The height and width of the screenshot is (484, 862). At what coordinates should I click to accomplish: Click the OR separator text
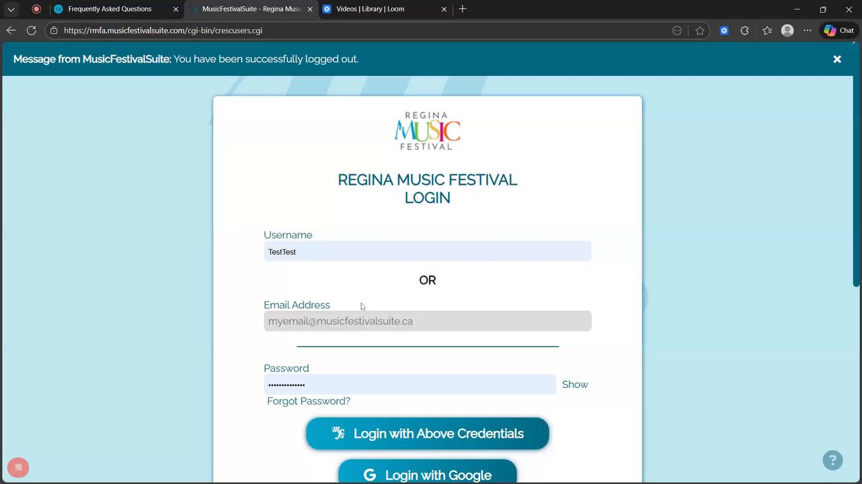(x=428, y=280)
